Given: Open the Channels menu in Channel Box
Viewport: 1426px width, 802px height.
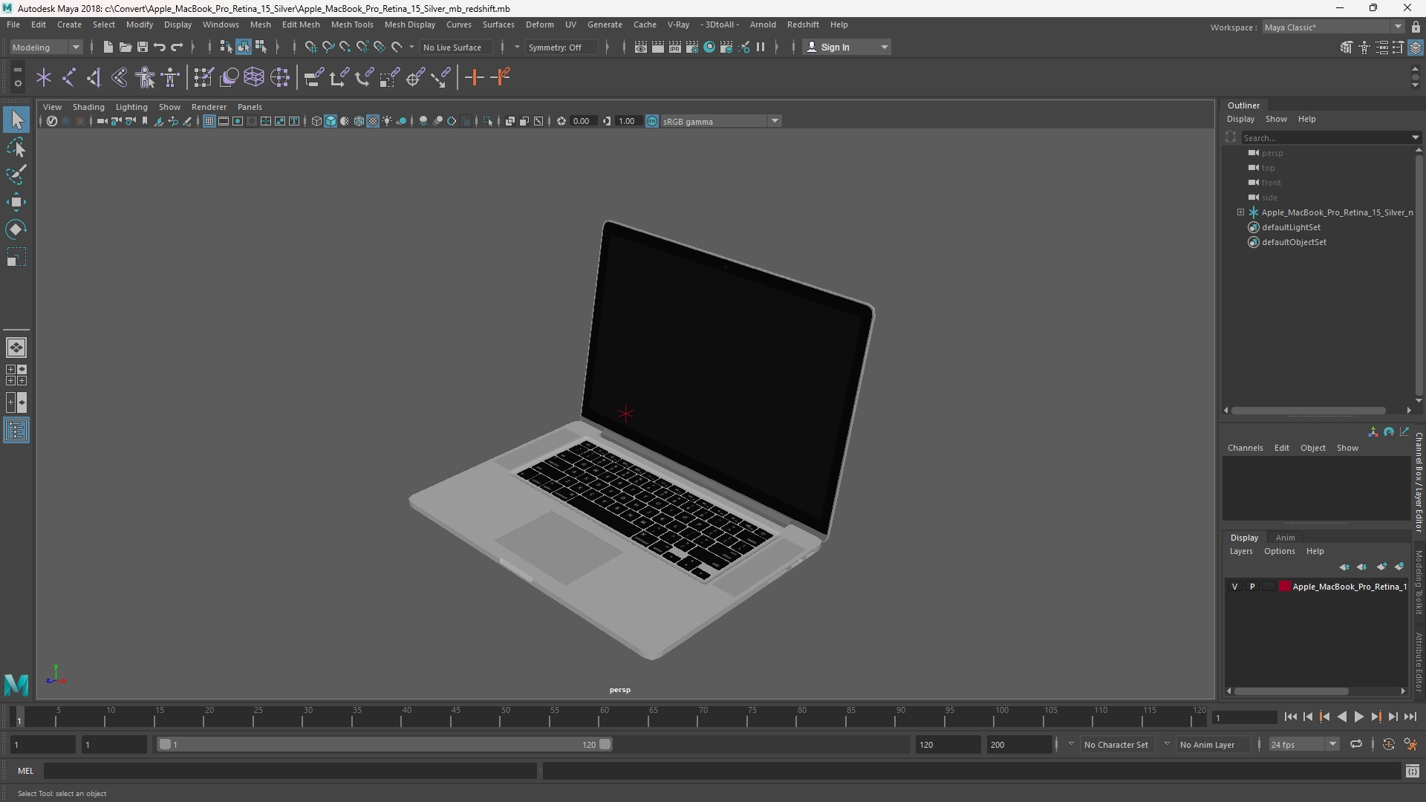Looking at the screenshot, I should click(x=1245, y=448).
